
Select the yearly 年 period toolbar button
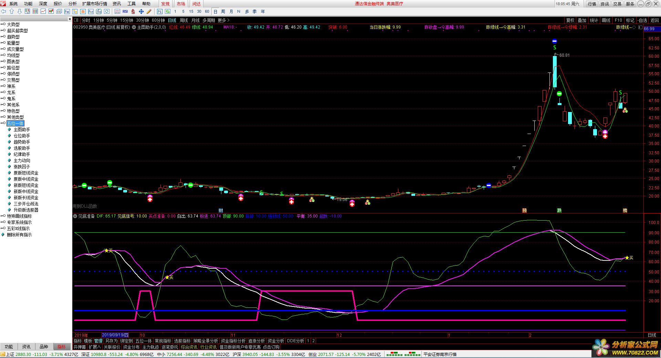point(263,11)
